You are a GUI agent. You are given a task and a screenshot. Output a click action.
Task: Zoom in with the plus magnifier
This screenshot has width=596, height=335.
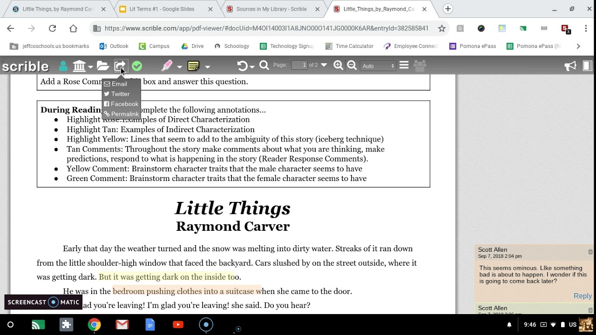coord(339,66)
